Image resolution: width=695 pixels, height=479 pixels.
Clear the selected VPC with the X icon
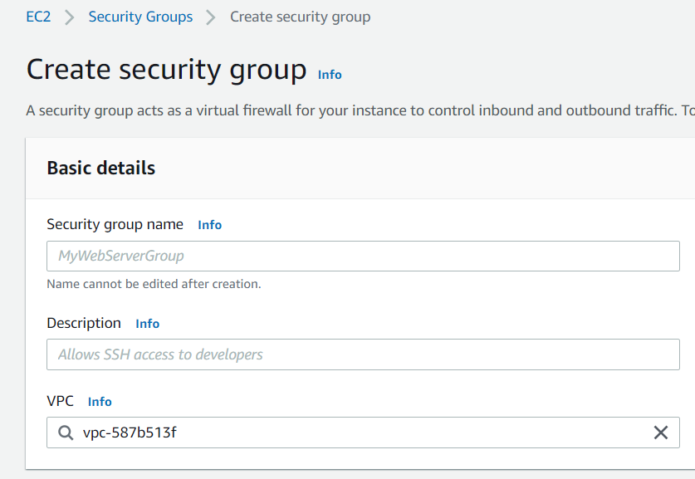click(x=660, y=433)
